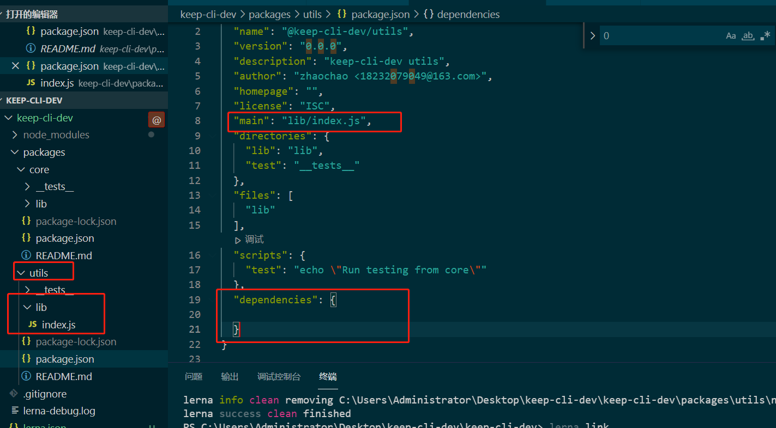Collapse the keep-cli-dev root folder

click(8, 118)
